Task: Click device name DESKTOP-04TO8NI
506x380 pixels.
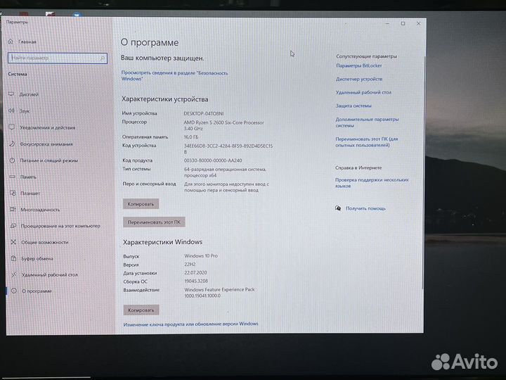Action: pos(204,113)
